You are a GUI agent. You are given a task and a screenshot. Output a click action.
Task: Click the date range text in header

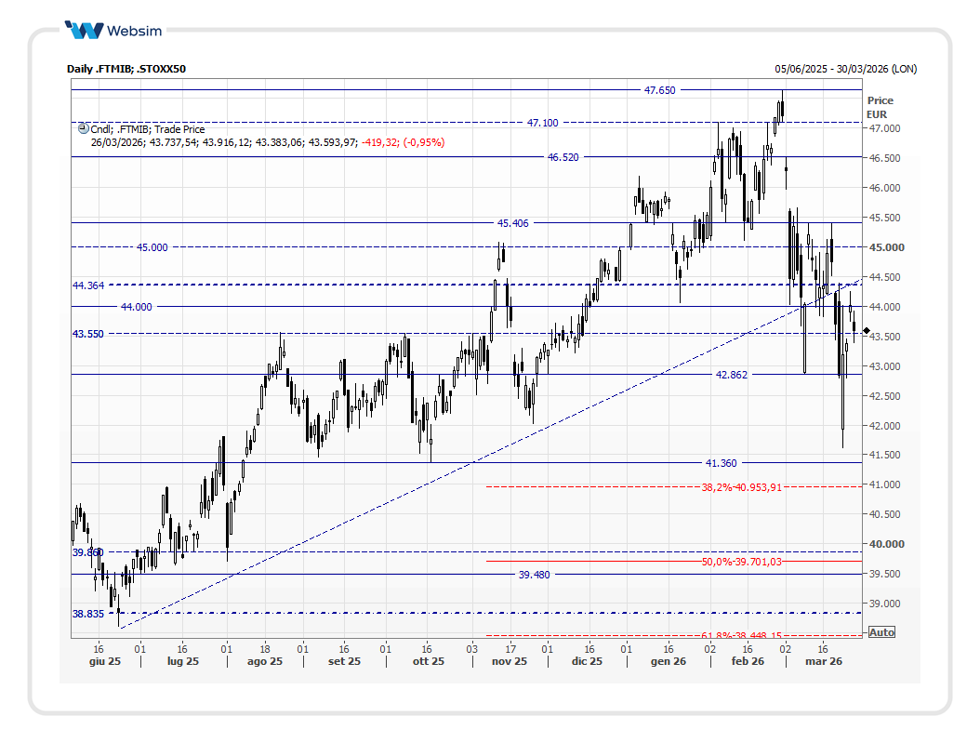[845, 69]
